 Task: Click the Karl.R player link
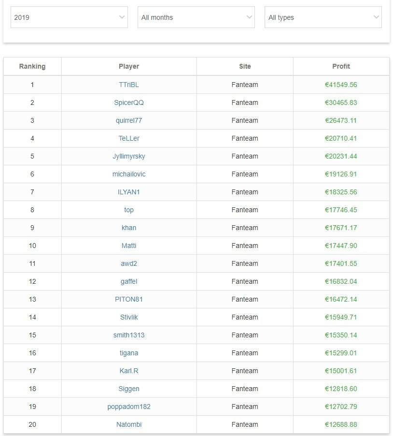coord(129,371)
